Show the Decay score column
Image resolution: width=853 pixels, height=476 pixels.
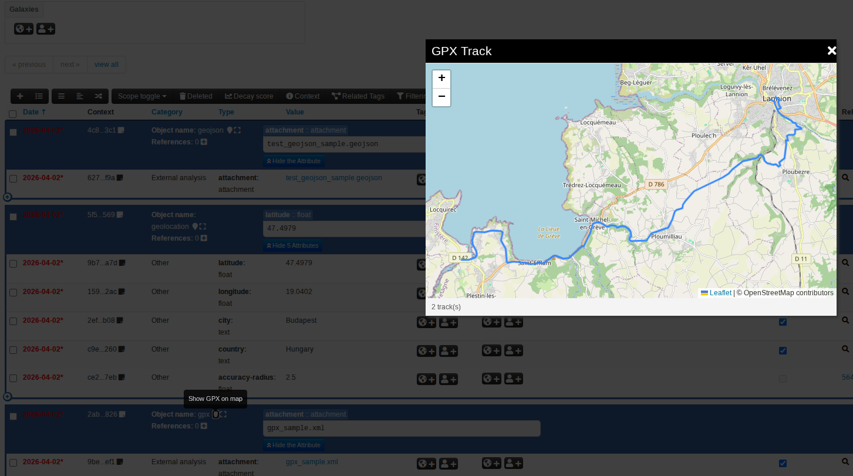(249, 96)
